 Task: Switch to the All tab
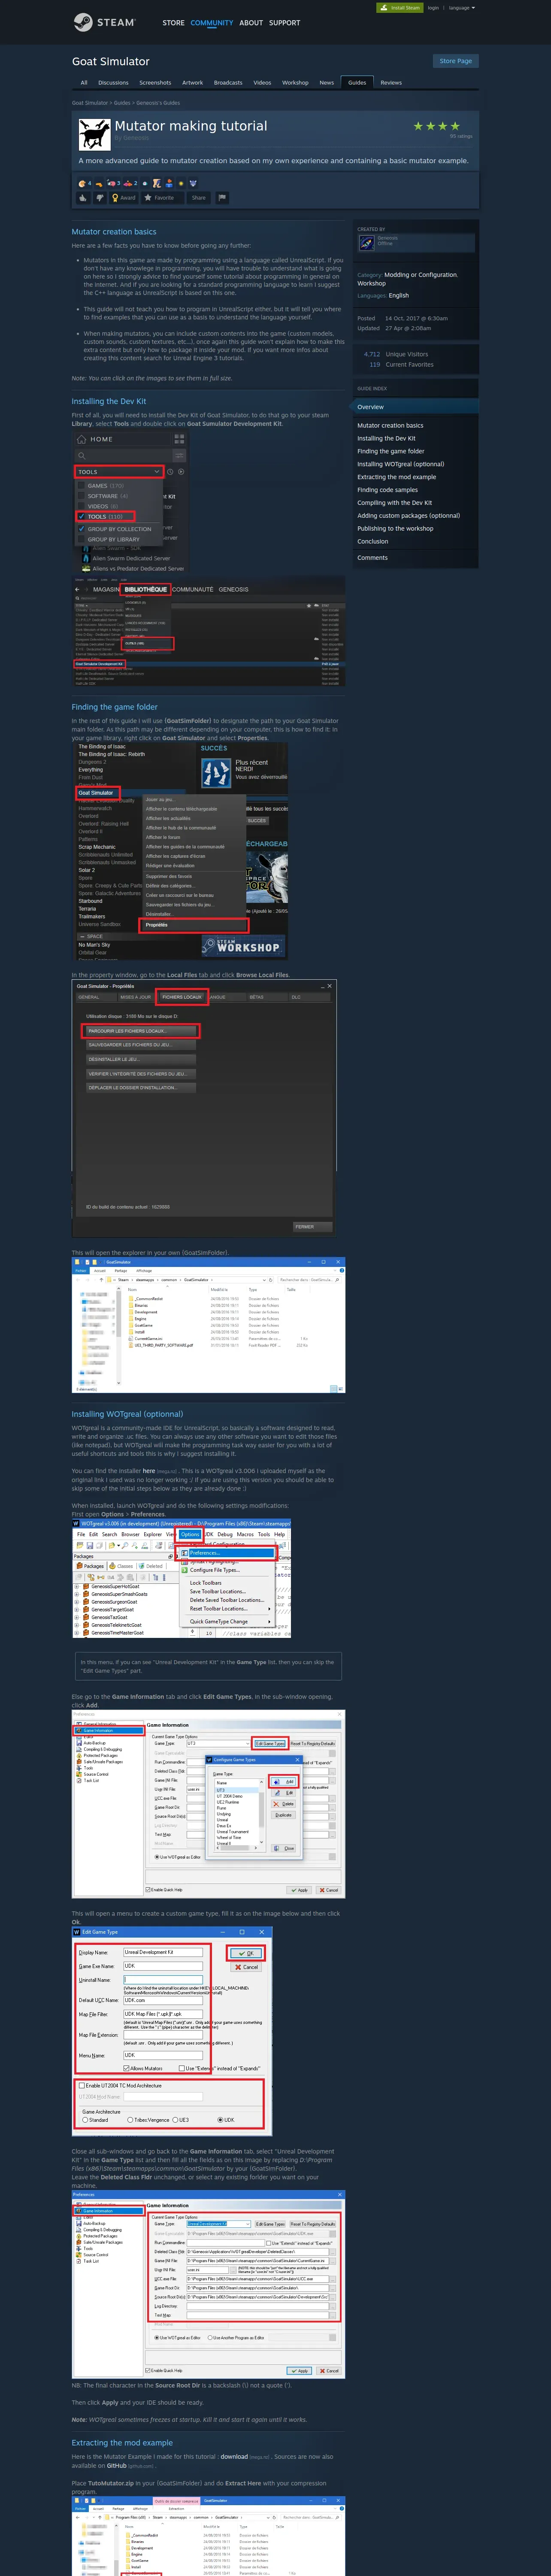tap(84, 83)
